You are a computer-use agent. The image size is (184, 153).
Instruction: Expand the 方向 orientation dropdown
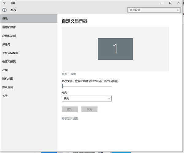(86, 99)
